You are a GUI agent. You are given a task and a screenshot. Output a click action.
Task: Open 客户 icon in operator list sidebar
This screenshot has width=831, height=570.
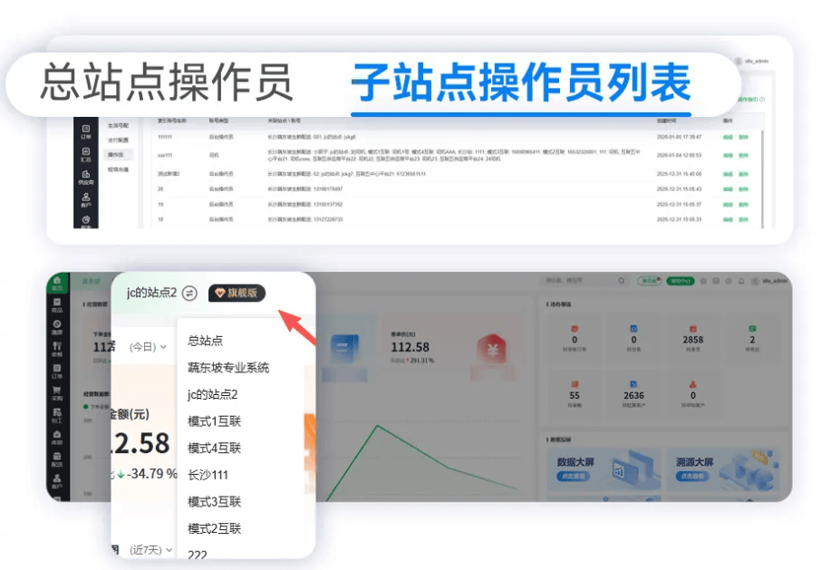(86, 199)
